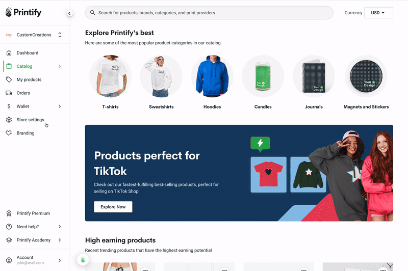Click the Printify logo
Image resolution: width=408 pixels, height=271 pixels.
pos(23,12)
